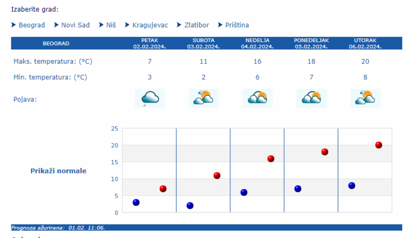Click blue min temperature dot for Subota
This screenshot has width=407, height=238.
[x=190, y=206]
